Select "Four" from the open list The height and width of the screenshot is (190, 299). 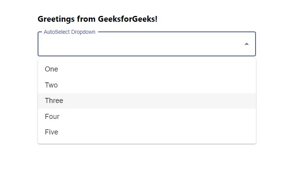tap(52, 117)
